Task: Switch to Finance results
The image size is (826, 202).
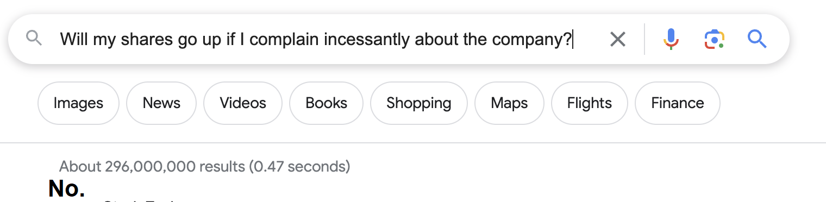Action: click(678, 103)
